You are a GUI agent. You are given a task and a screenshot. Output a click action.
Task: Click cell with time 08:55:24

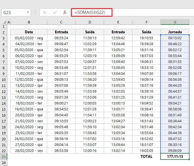click(x=61, y=38)
